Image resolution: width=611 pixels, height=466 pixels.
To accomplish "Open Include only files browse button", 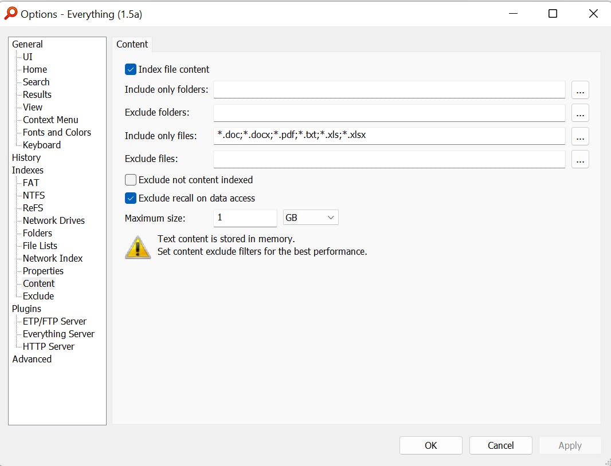I will coord(580,136).
